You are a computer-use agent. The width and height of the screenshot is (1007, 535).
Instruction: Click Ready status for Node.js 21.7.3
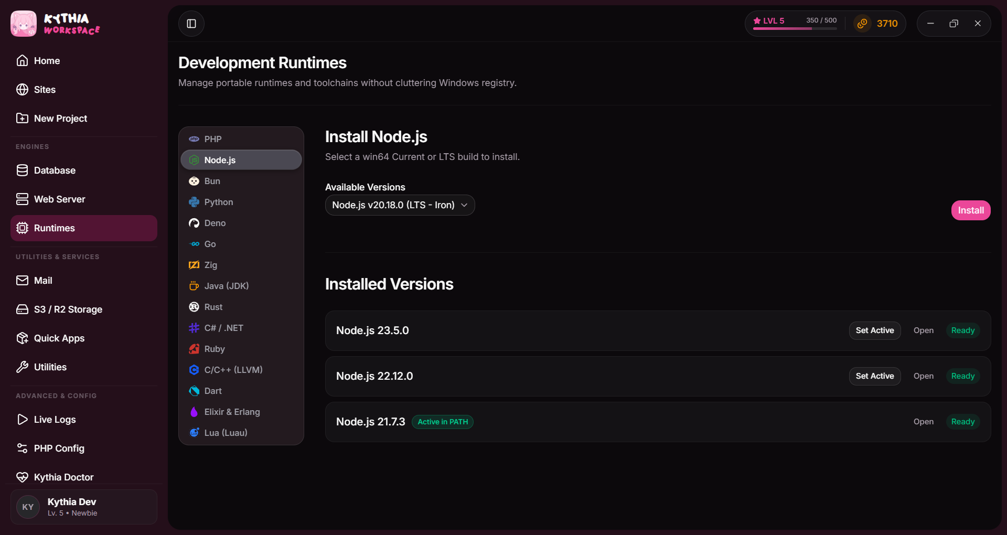click(963, 422)
